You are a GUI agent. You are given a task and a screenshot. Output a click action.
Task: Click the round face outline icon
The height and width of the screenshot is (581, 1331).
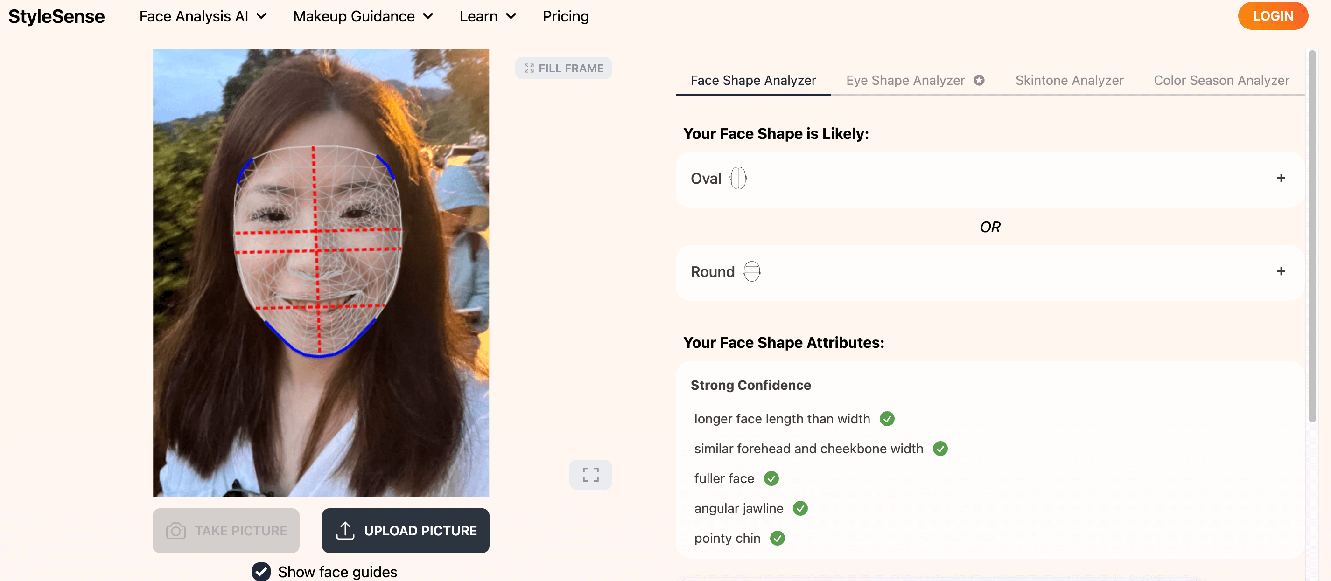point(751,271)
